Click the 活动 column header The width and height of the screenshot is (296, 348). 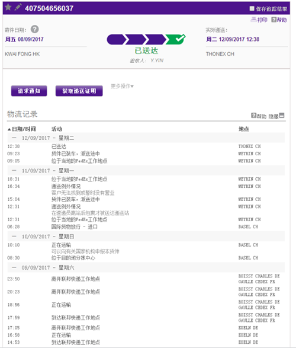coord(57,129)
